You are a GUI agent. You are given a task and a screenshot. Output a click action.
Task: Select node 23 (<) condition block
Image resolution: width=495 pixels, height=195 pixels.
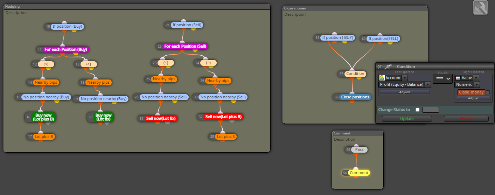point(166,63)
